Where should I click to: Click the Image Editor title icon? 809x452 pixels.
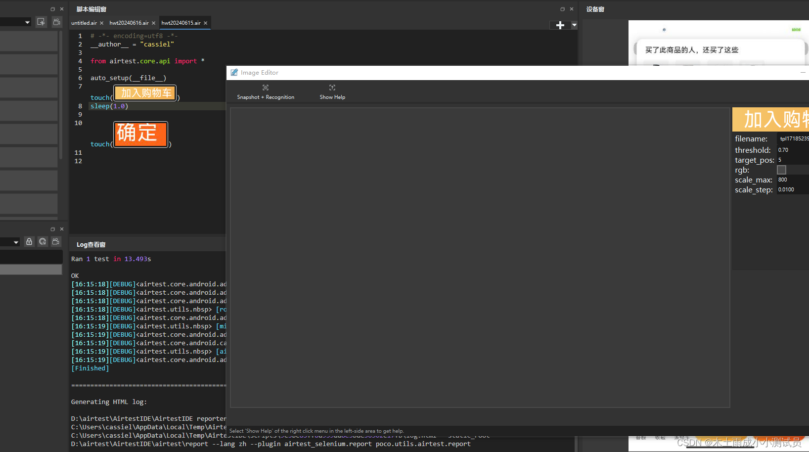point(234,72)
